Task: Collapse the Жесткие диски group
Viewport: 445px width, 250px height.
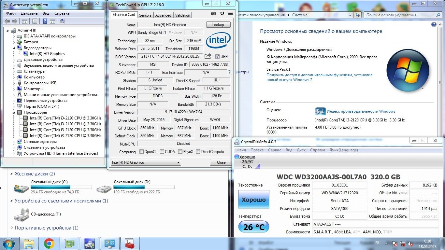Action: [x=12, y=174]
